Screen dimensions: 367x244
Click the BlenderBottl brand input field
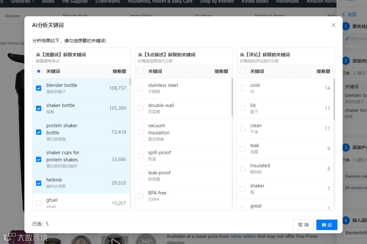354,233
